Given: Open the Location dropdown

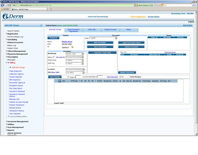Looking at the screenshot, I should [75, 69].
